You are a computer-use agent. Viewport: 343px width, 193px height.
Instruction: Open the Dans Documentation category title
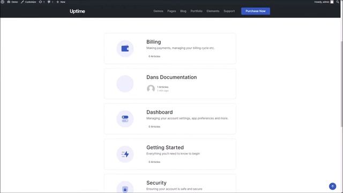[x=171, y=77]
